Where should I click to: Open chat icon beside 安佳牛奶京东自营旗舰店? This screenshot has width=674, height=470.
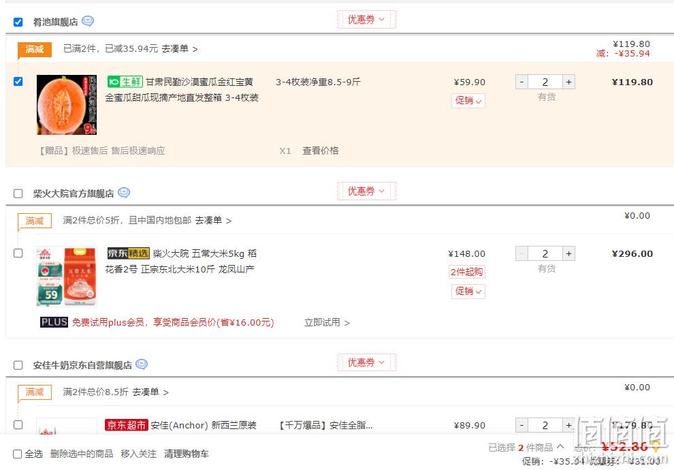tap(142, 364)
